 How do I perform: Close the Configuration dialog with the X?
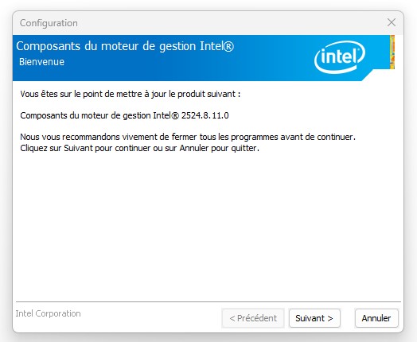pos(392,22)
